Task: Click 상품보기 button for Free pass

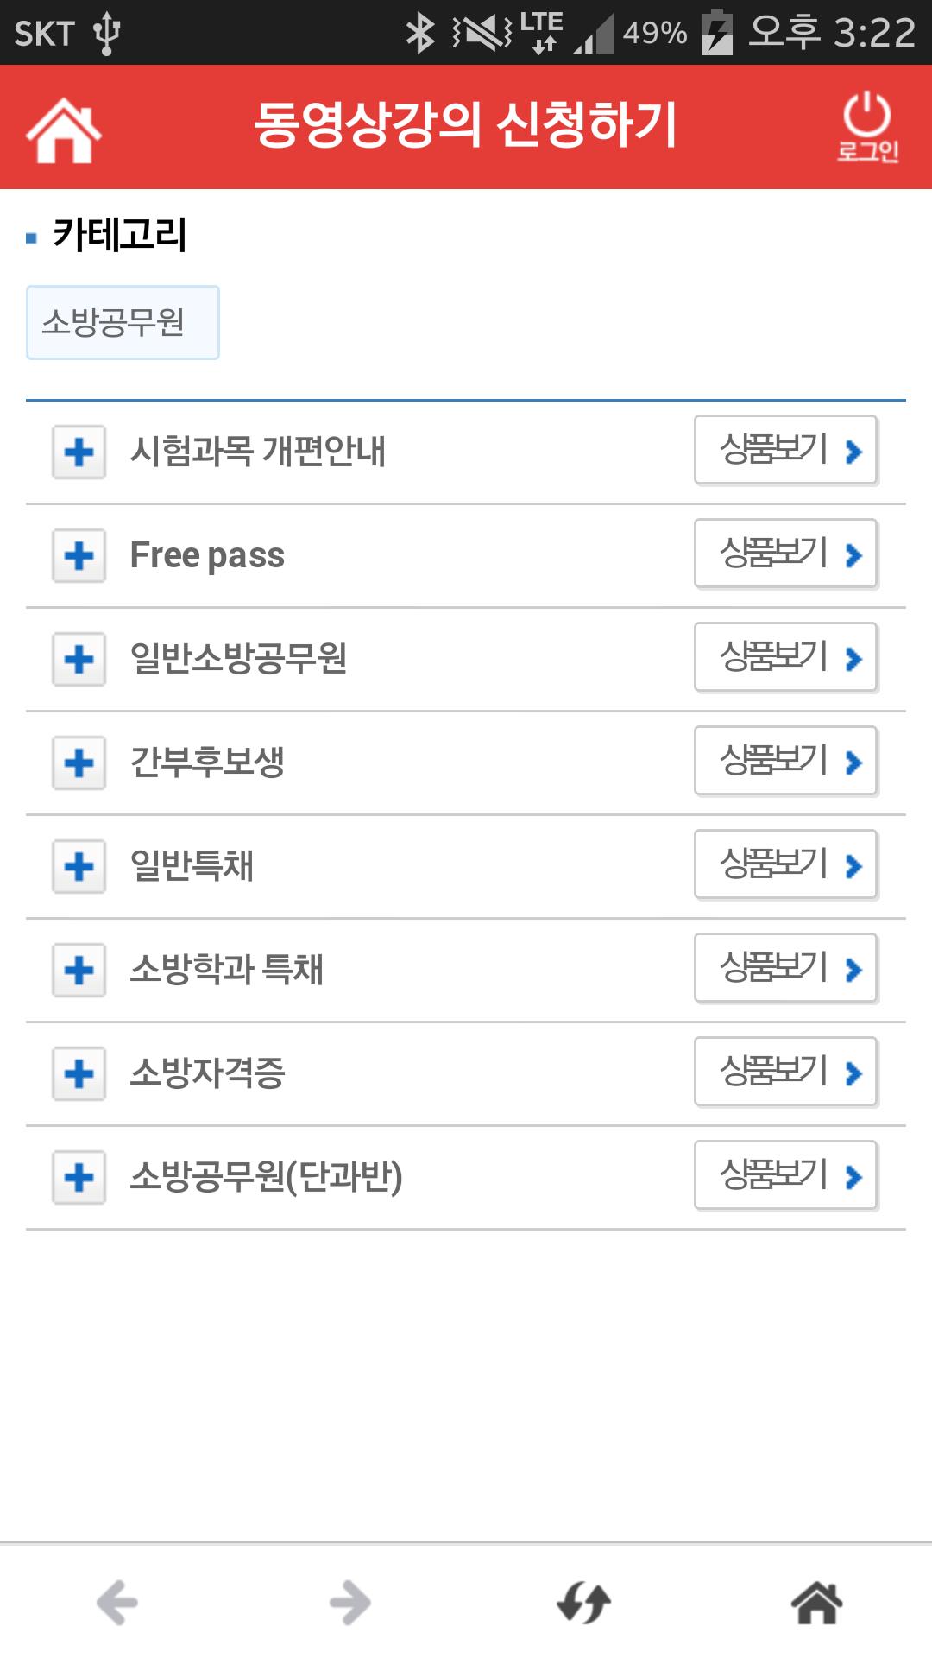Action: [786, 554]
